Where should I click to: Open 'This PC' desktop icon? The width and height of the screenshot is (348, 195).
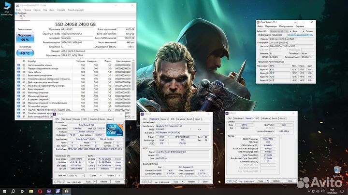(7, 9)
